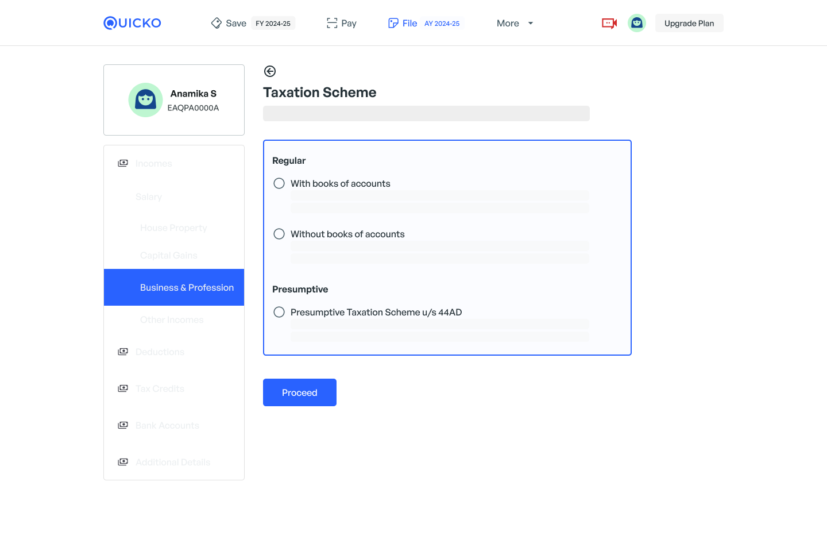
Task: Click the Deductions money icon
Action: [x=123, y=352]
